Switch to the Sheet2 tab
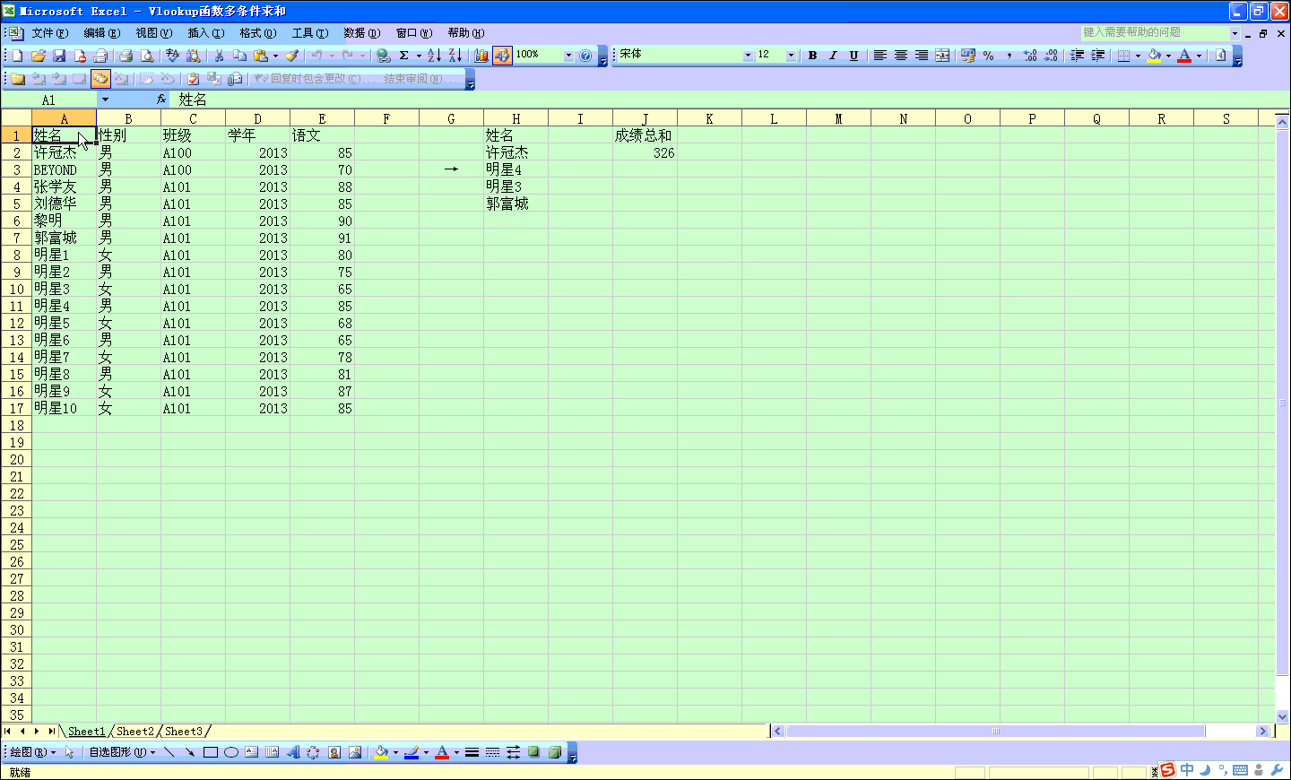Image resolution: width=1291 pixels, height=780 pixels. (x=134, y=731)
